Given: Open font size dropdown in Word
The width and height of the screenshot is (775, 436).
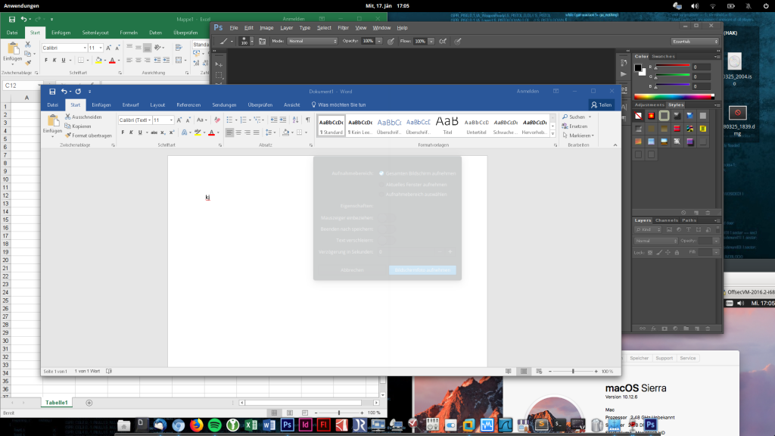Looking at the screenshot, I should click(171, 120).
